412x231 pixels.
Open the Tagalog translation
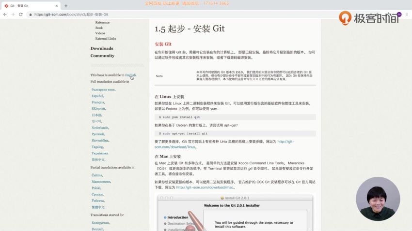point(97,147)
